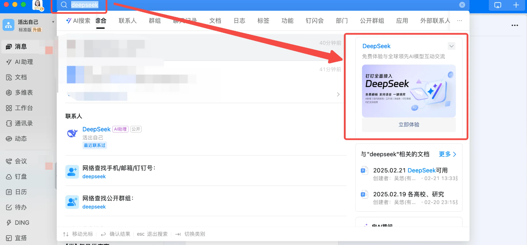Click the deepseek link under 网络查找手机/邮箱/钉钉号
The image size is (527, 245).
[x=94, y=176]
